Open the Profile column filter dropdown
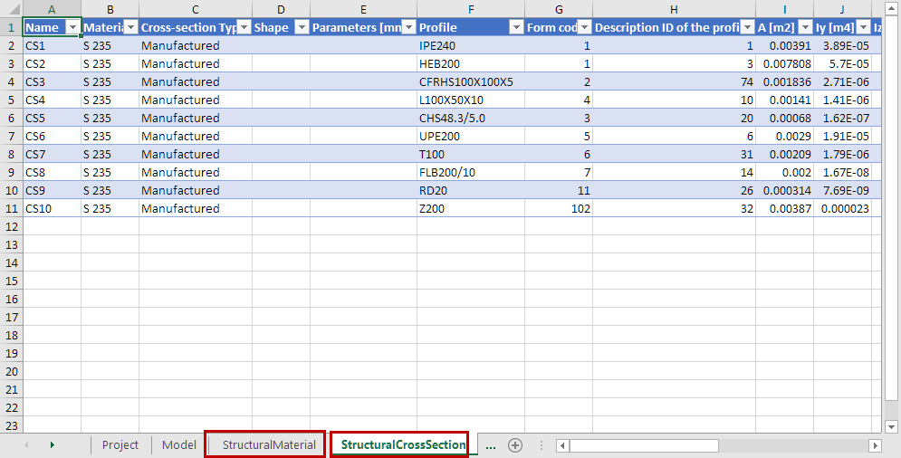 click(516, 27)
